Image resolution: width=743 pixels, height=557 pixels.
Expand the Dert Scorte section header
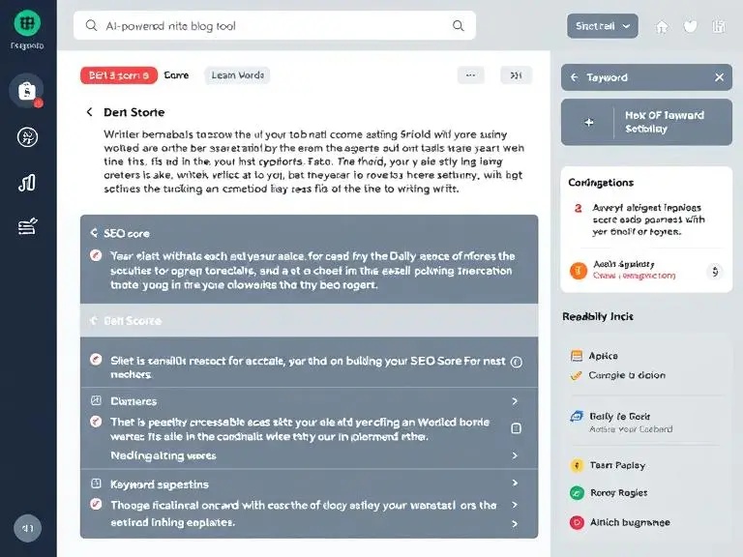309,321
